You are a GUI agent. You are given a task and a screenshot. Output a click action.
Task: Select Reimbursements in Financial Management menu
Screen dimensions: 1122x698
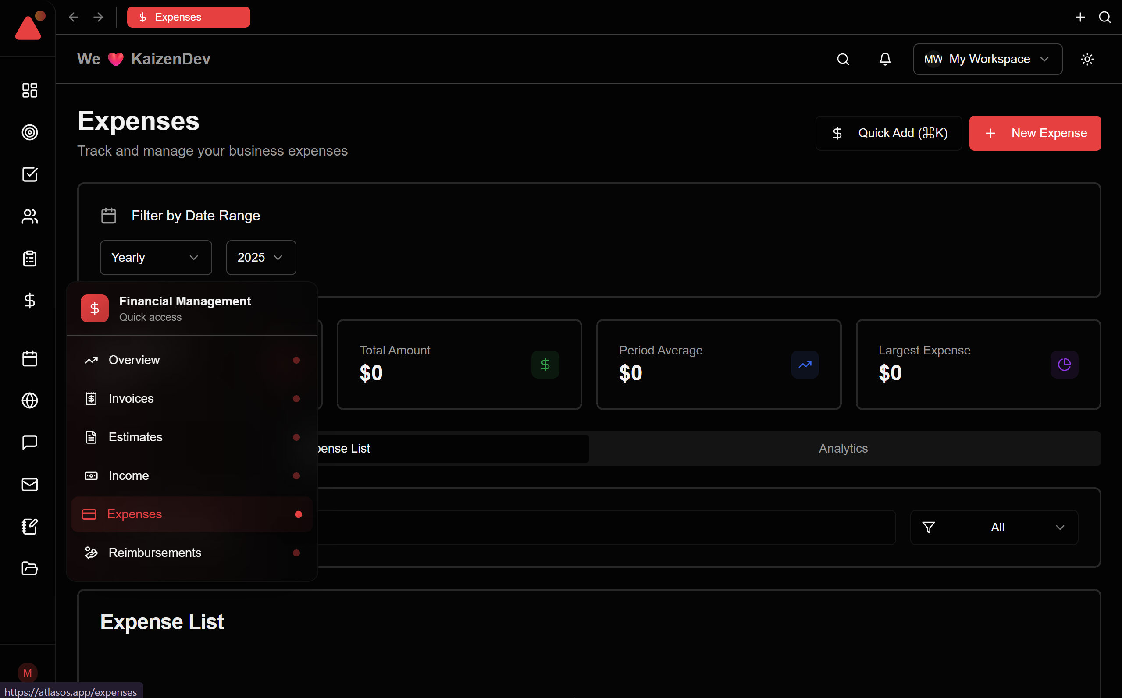coord(192,553)
